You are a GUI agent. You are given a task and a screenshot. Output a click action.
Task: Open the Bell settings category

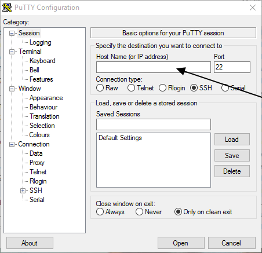tap(34, 70)
